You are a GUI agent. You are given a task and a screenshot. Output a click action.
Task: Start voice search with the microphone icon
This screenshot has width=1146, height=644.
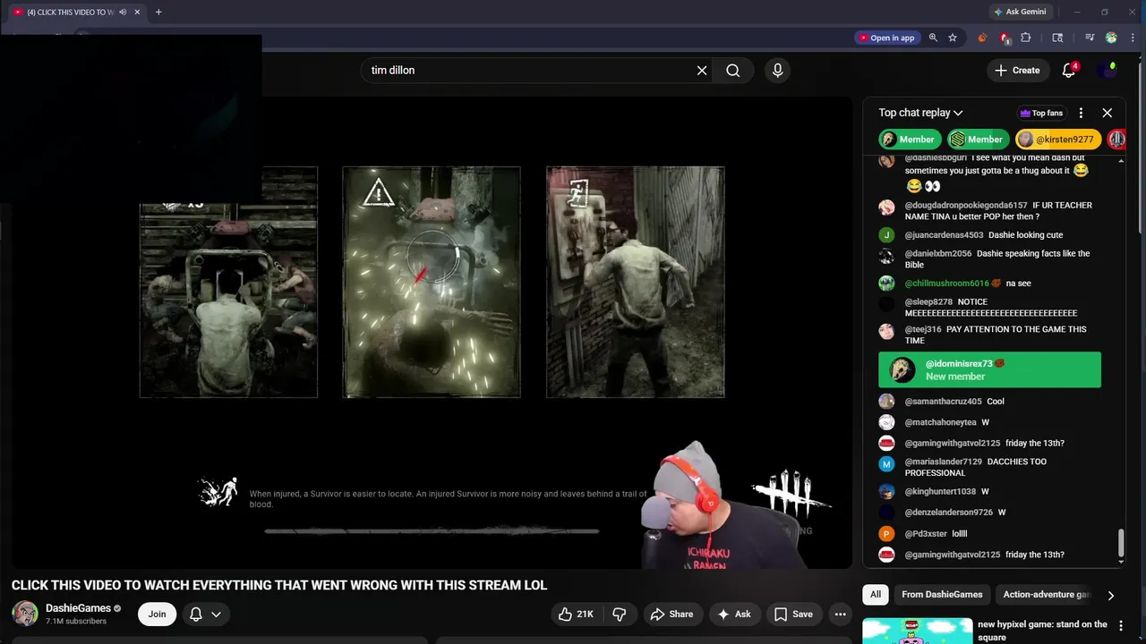tap(777, 71)
